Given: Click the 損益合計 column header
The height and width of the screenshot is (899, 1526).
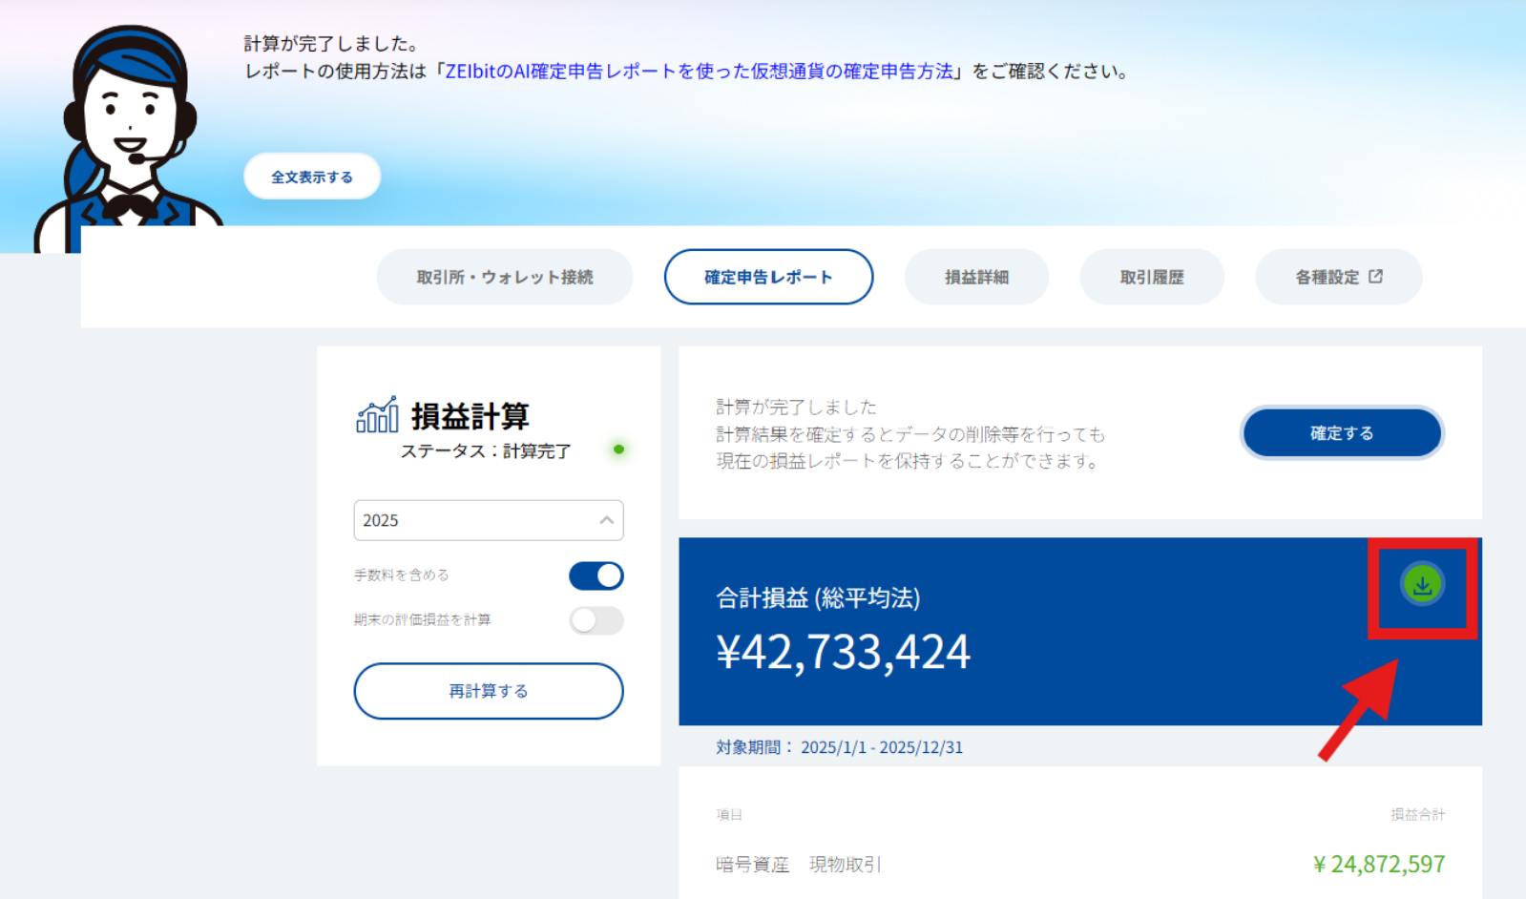Looking at the screenshot, I should [x=1418, y=815].
